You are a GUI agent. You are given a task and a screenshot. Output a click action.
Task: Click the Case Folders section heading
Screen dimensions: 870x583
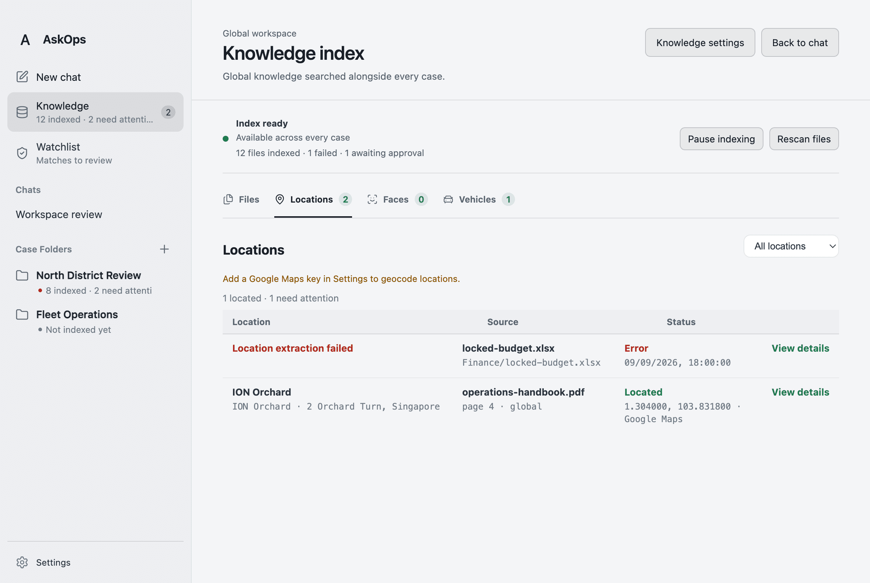point(43,249)
